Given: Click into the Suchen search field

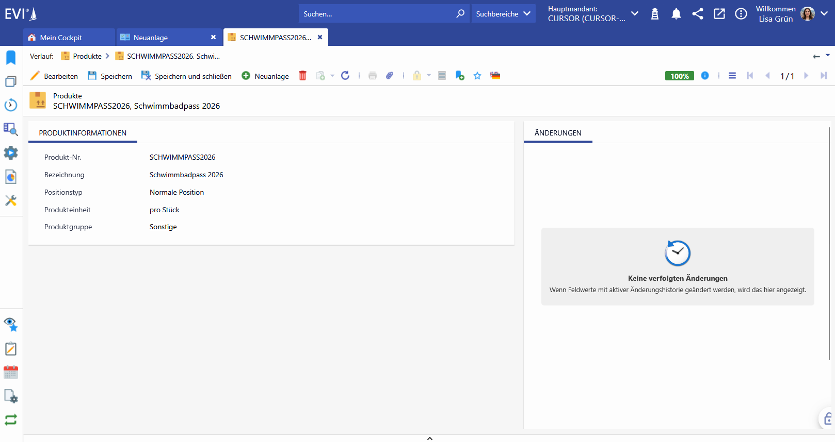Looking at the screenshot, I should pyautogui.click(x=377, y=13).
